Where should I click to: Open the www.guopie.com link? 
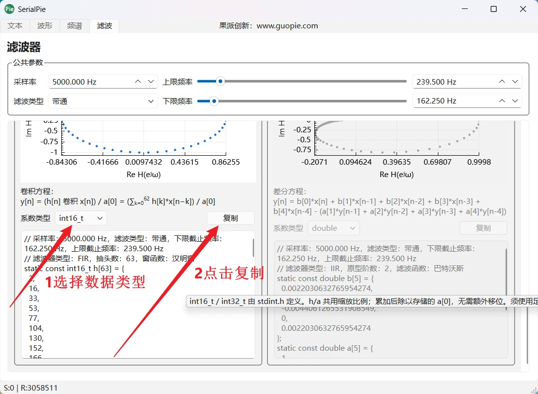[287, 26]
